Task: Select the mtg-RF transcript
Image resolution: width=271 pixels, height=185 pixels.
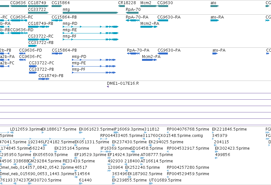Action: point(90,39)
